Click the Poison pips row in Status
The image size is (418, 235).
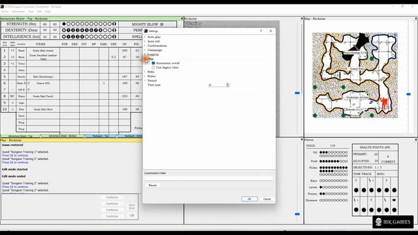[334, 194]
